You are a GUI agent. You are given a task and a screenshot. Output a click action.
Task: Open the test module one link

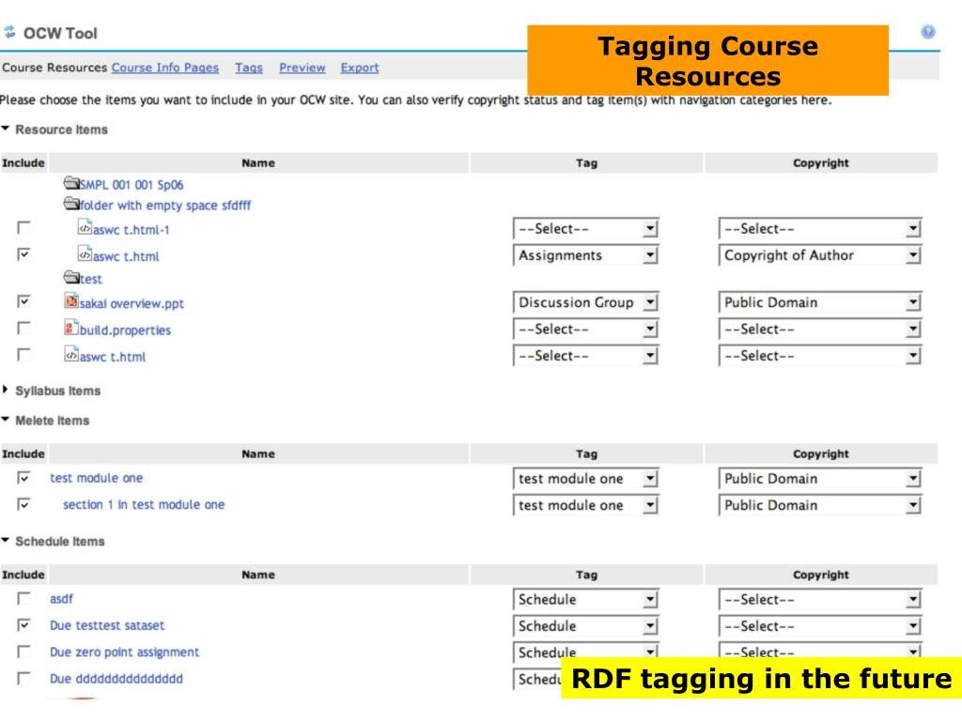point(97,478)
